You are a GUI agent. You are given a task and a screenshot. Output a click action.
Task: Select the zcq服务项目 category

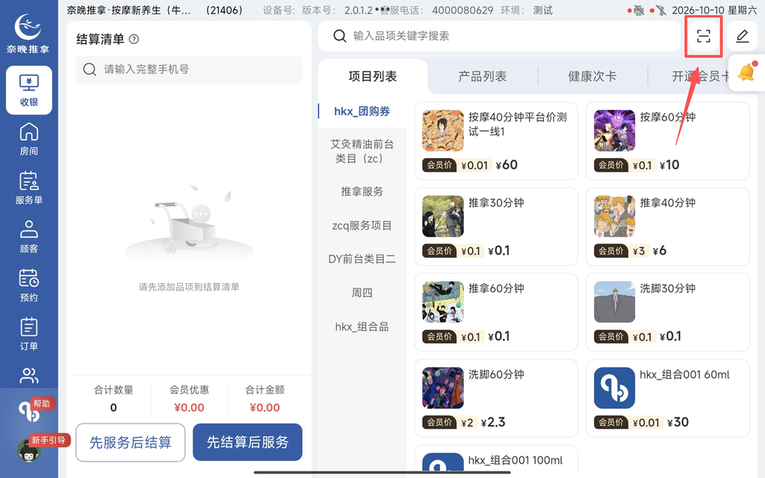point(362,226)
